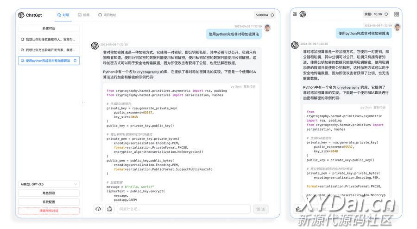Image resolution: width=417 pixels, height=229 pixels.
Task: Click the ChatGpt logo in desktop header
Action: 21,15
